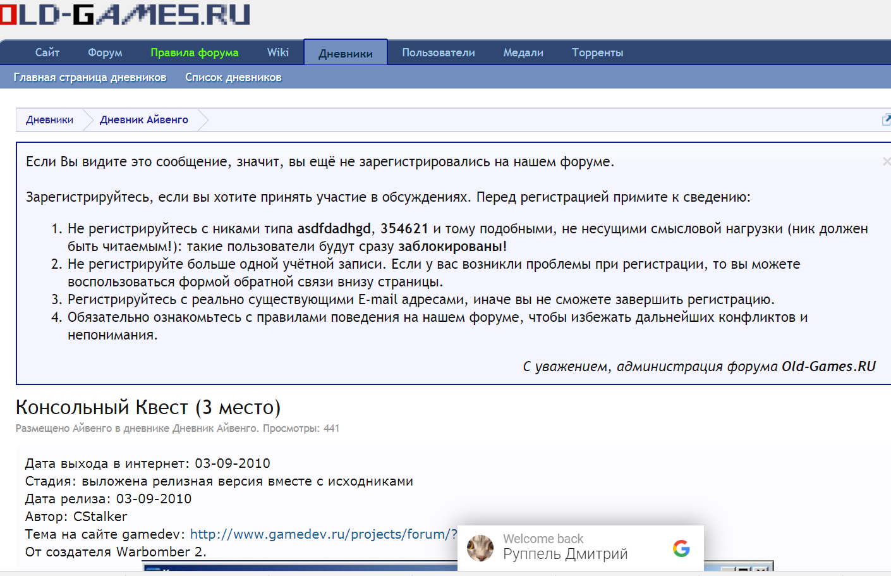Click the Просмотры: 441 view counter

tap(301, 428)
